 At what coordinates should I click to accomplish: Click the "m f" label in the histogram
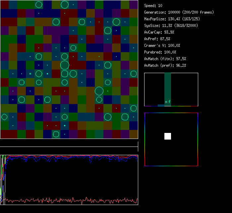click(168, 102)
